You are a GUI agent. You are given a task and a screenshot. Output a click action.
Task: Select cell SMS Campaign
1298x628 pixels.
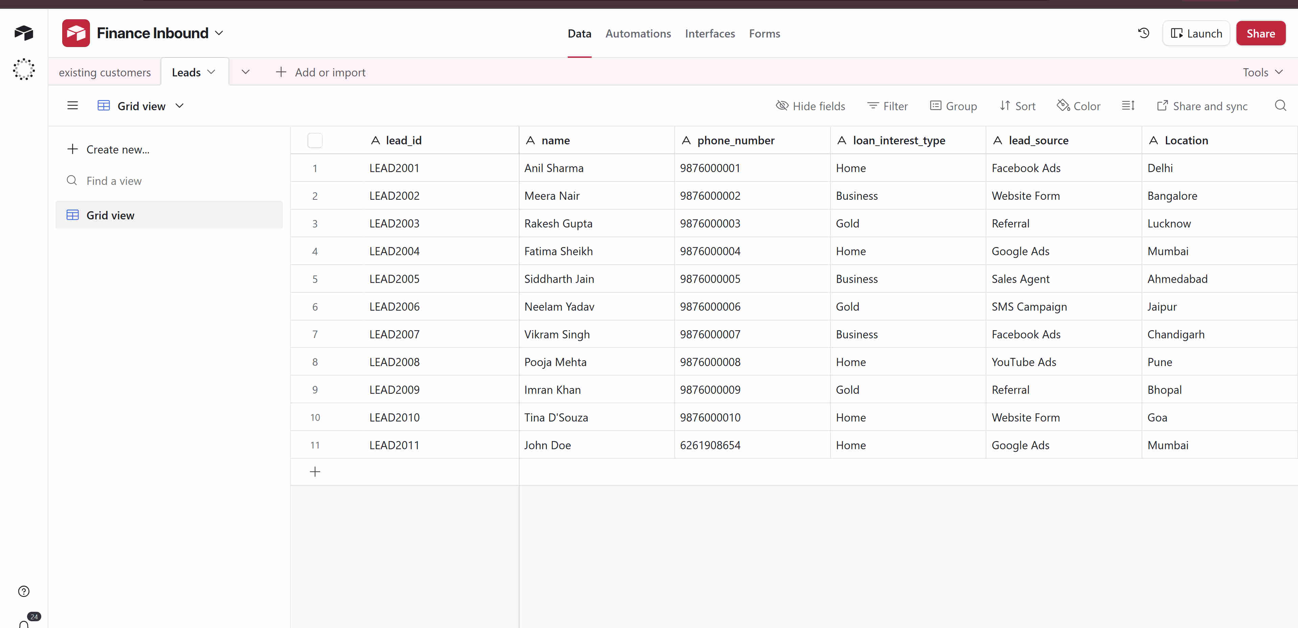(x=1064, y=306)
